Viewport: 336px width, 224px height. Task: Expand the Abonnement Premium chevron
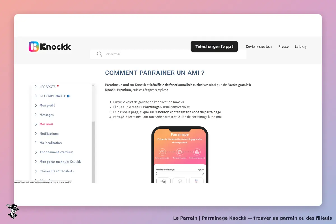(36, 152)
